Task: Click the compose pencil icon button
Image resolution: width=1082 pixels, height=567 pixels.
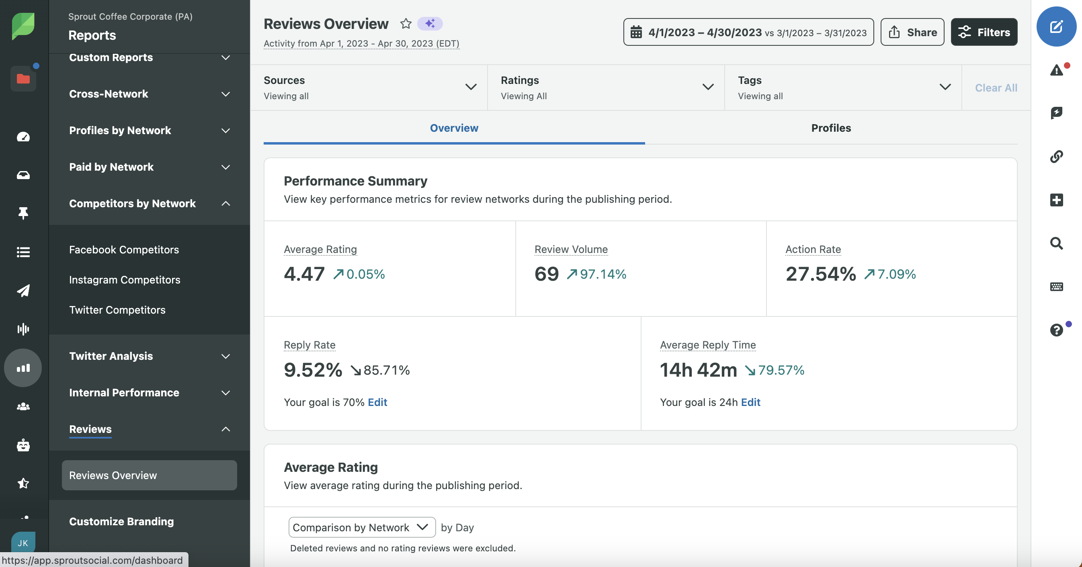Action: tap(1056, 27)
